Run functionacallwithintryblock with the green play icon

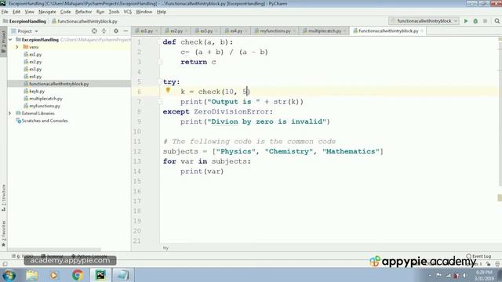pyautogui.click(x=466, y=21)
